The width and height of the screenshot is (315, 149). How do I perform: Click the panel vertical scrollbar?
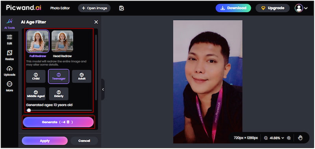click(x=96, y=67)
